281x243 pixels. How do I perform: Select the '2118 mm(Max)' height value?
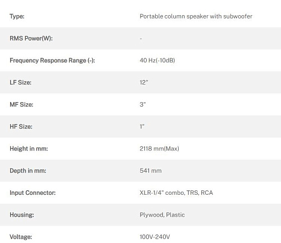(160, 149)
